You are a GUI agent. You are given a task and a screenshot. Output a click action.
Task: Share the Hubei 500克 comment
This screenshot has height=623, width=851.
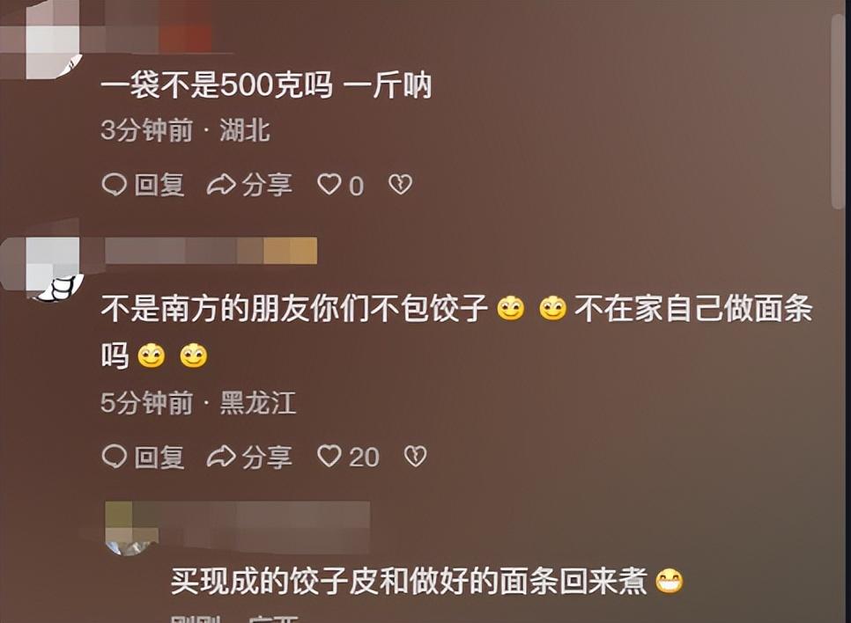click(x=249, y=185)
